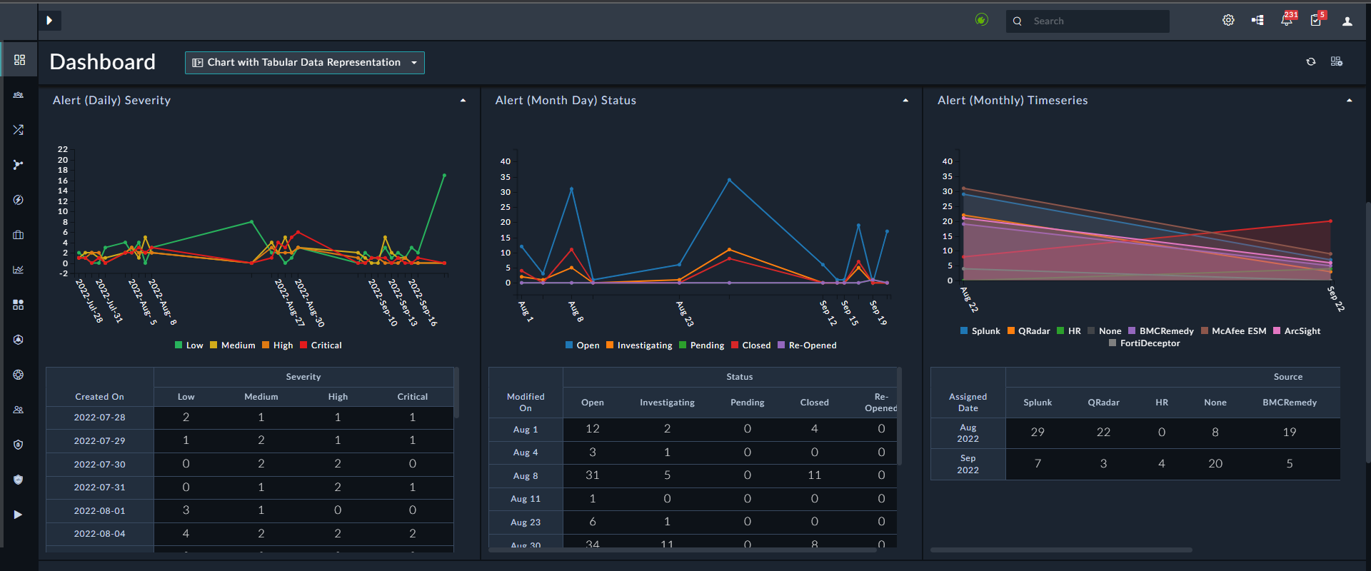Click the user profile icon
The width and height of the screenshot is (1371, 571).
click(x=1347, y=21)
